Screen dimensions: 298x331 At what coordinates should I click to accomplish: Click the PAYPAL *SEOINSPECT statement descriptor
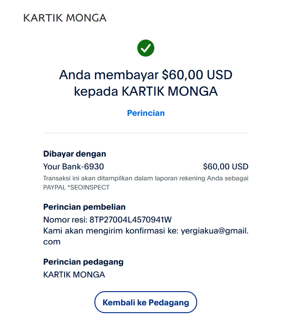76,187
